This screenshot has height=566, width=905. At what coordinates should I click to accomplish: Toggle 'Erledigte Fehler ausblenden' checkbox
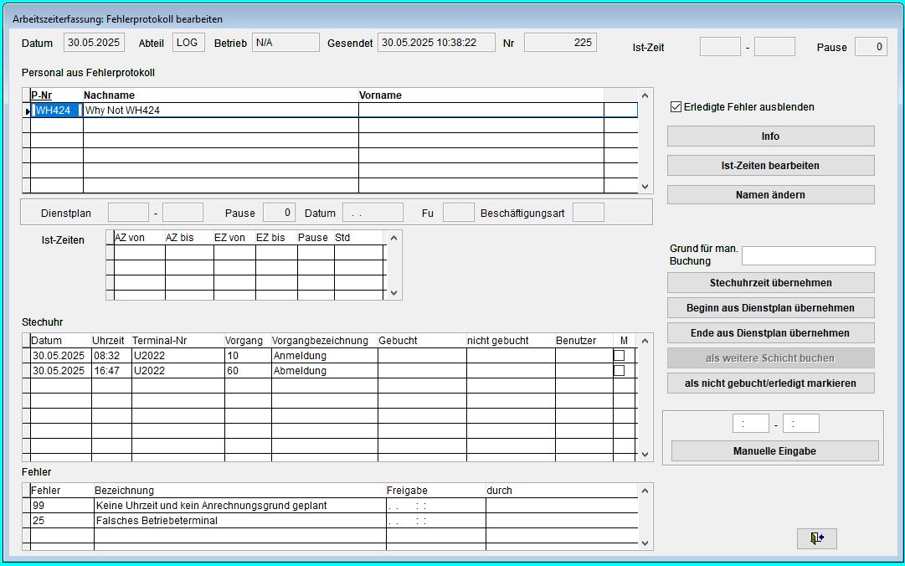676,106
